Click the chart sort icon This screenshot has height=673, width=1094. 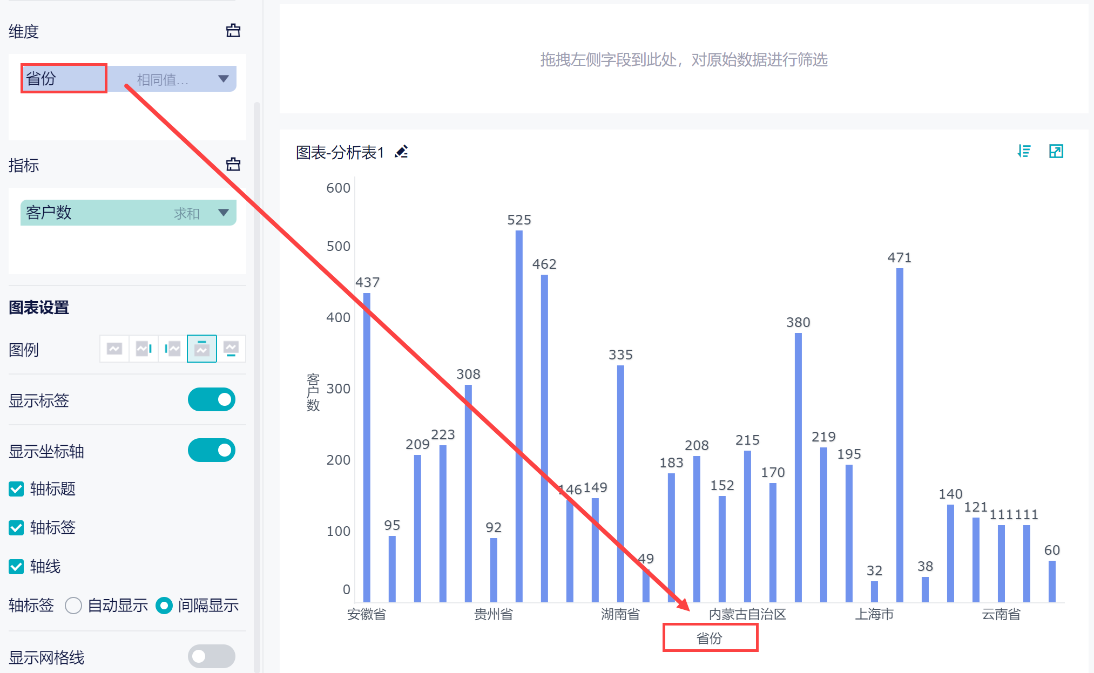1023,151
